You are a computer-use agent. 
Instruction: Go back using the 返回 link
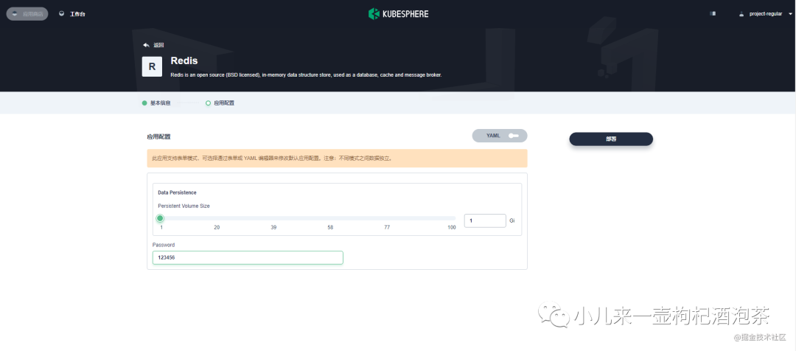(153, 45)
